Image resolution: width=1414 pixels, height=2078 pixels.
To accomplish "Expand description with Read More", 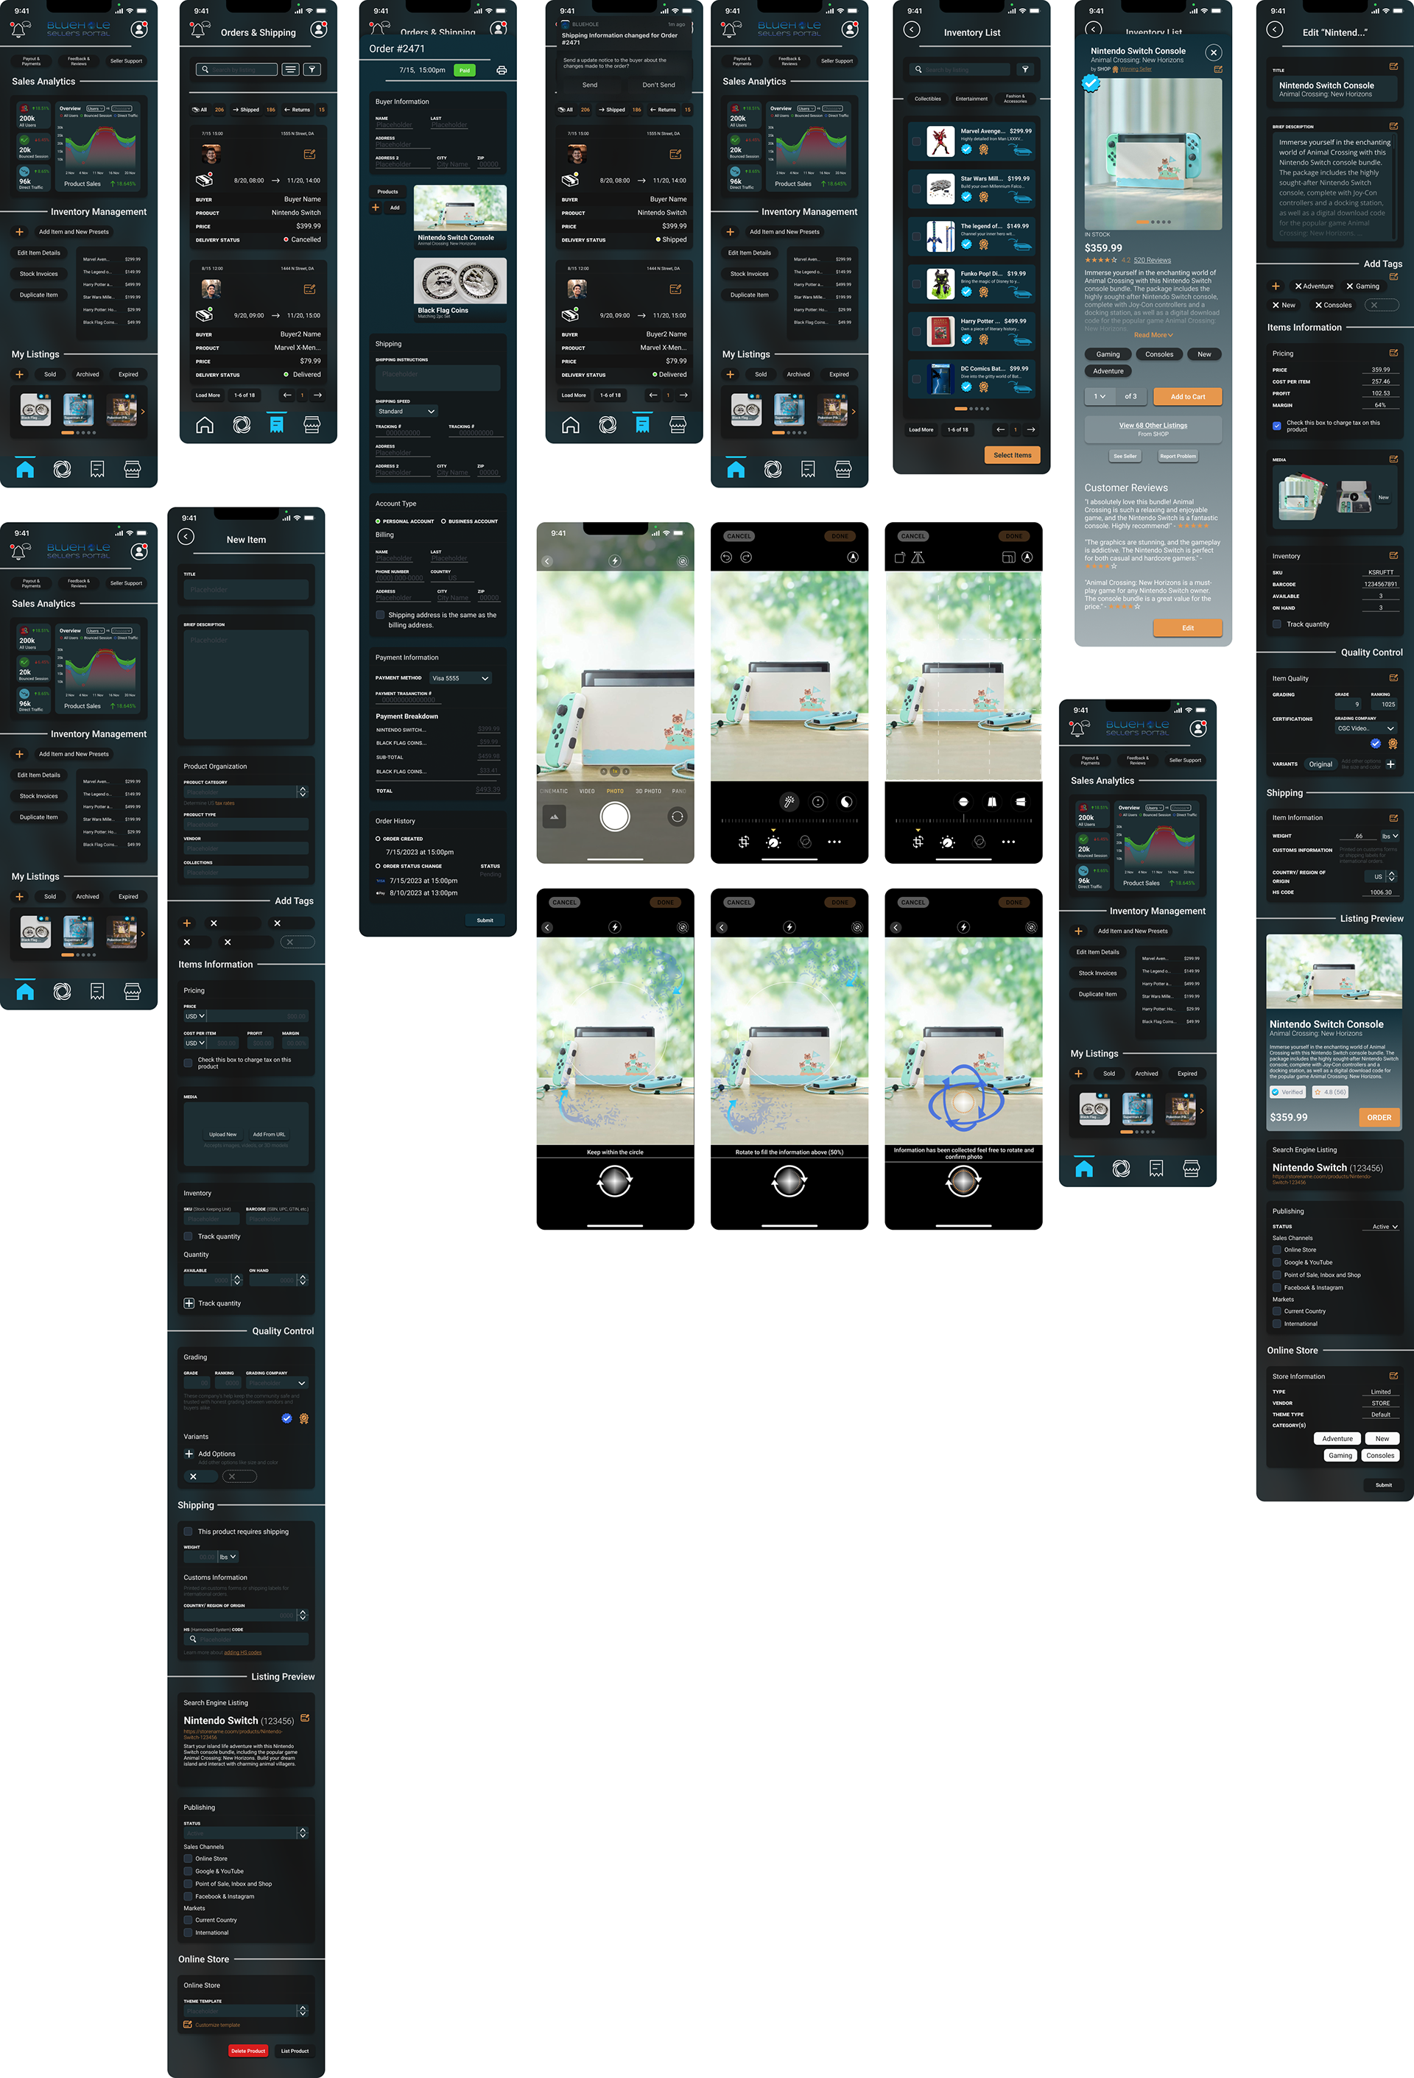I will (x=1153, y=335).
